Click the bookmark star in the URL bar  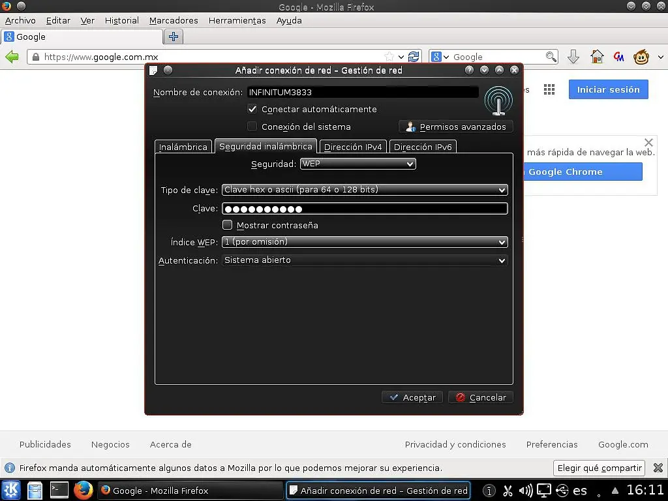[x=389, y=57]
